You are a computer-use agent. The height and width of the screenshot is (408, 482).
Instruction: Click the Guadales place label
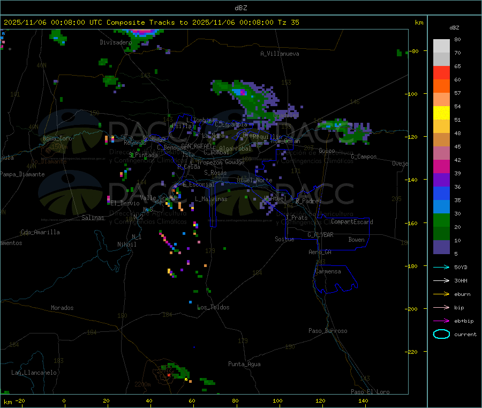[x=286, y=115]
